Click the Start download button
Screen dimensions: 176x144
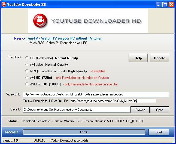point(159,132)
